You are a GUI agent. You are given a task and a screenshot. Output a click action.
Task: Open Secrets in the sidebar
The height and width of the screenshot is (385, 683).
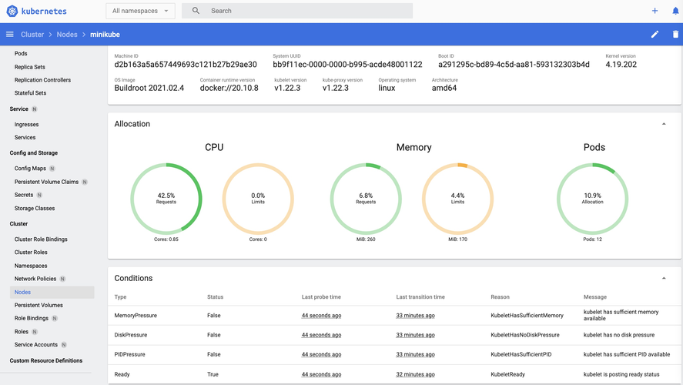[24, 195]
